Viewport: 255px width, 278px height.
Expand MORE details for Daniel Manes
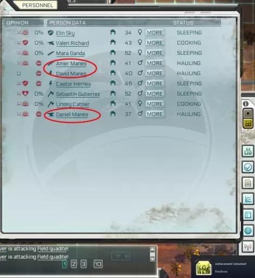155,114
